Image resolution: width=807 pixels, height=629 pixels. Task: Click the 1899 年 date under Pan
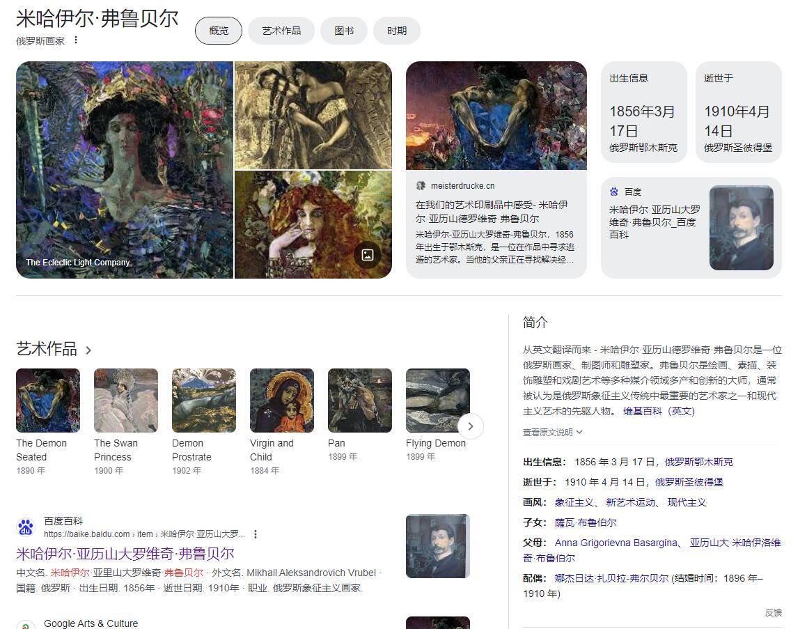(x=343, y=456)
